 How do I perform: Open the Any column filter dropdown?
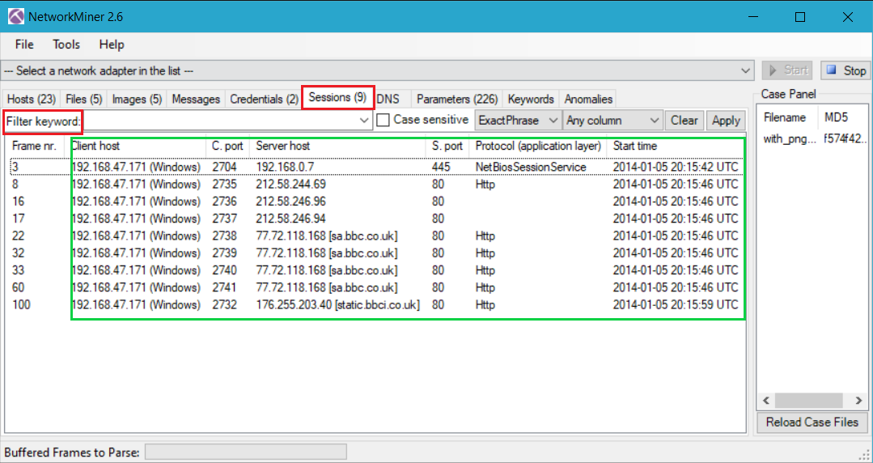(613, 121)
